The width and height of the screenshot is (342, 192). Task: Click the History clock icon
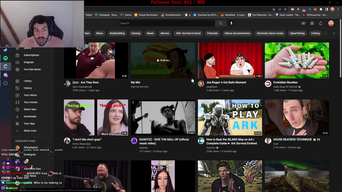coord(18,88)
